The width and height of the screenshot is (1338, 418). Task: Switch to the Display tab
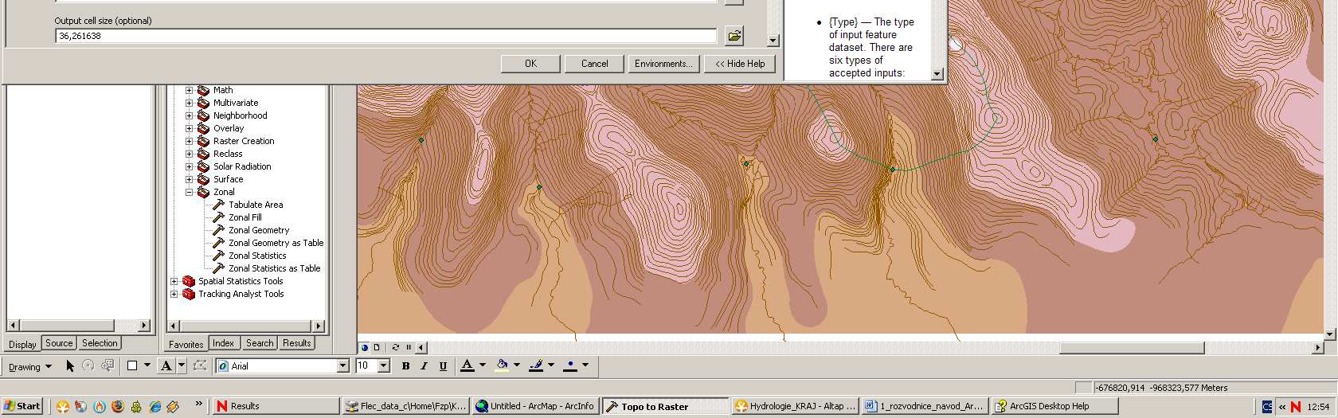[x=22, y=344]
